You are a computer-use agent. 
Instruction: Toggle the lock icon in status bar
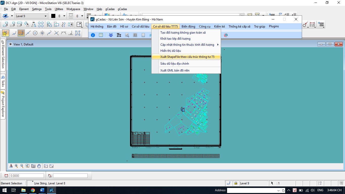(236, 183)
